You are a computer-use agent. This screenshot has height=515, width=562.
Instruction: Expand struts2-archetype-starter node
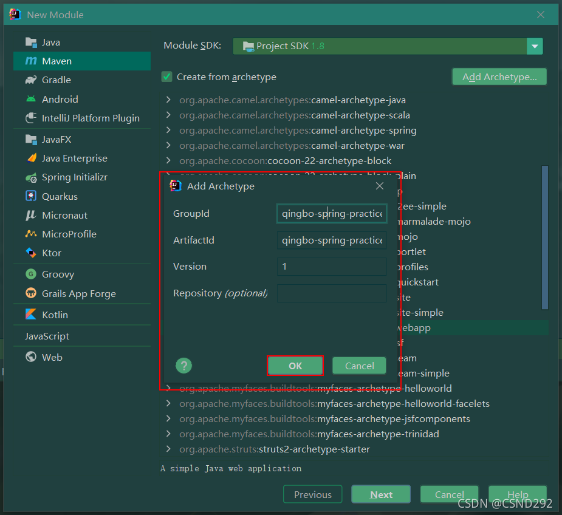click(x=168, y=449)
